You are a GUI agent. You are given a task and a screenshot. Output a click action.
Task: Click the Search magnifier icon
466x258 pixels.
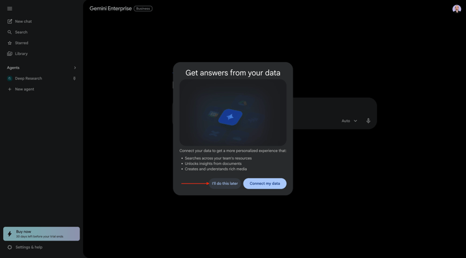tap(9, 32)
